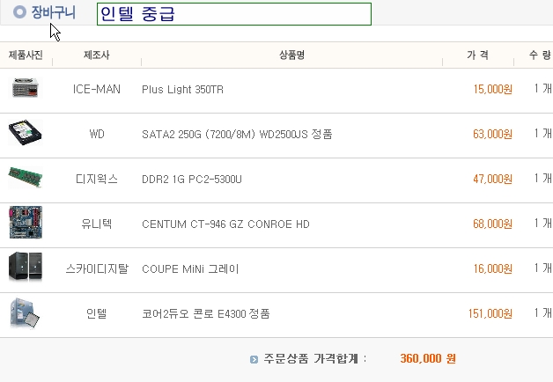Click the 장바구니 heading label
Viewport: 553px width, 382px height.
pos(53,12)
